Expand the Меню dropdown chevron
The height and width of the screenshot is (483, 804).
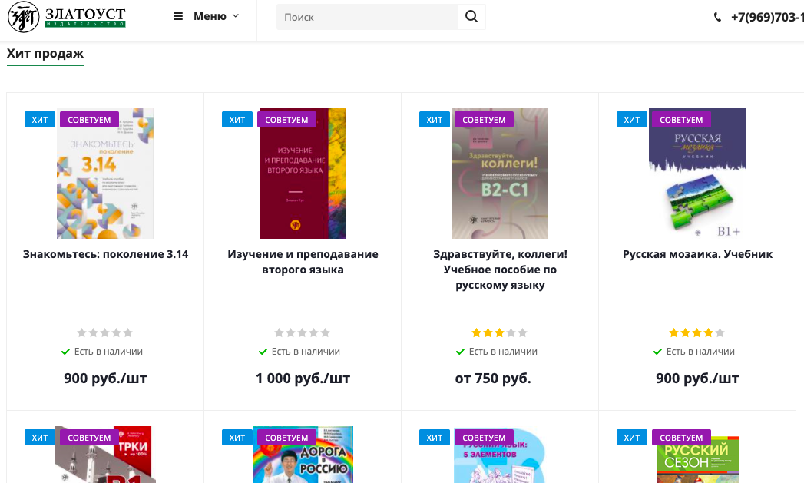tap(236, 16)
